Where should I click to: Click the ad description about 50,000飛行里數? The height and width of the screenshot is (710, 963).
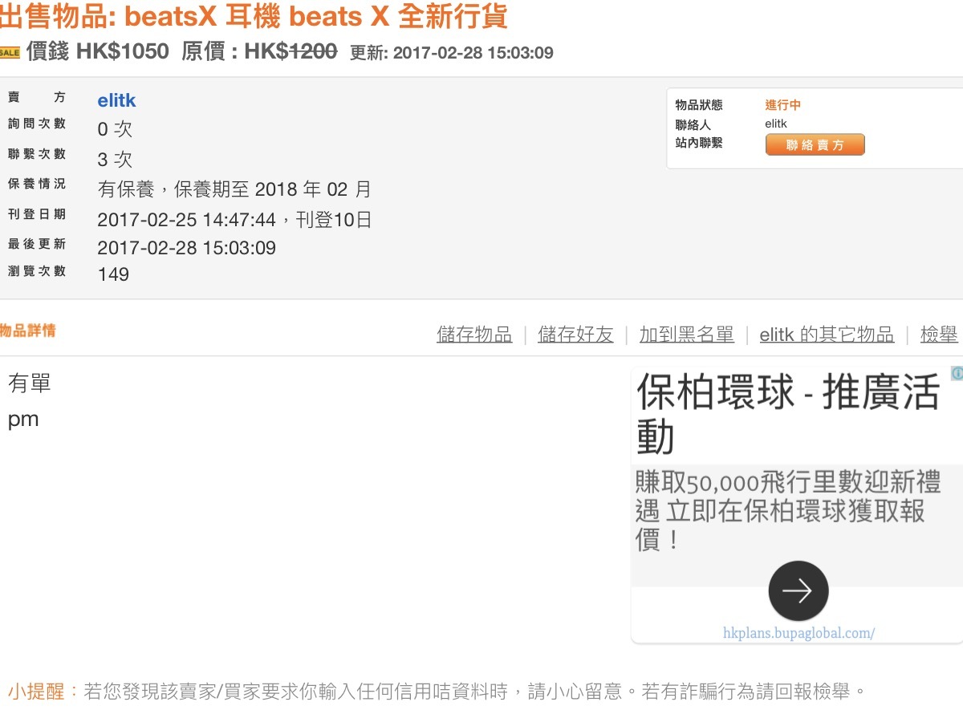coord(787,510)
